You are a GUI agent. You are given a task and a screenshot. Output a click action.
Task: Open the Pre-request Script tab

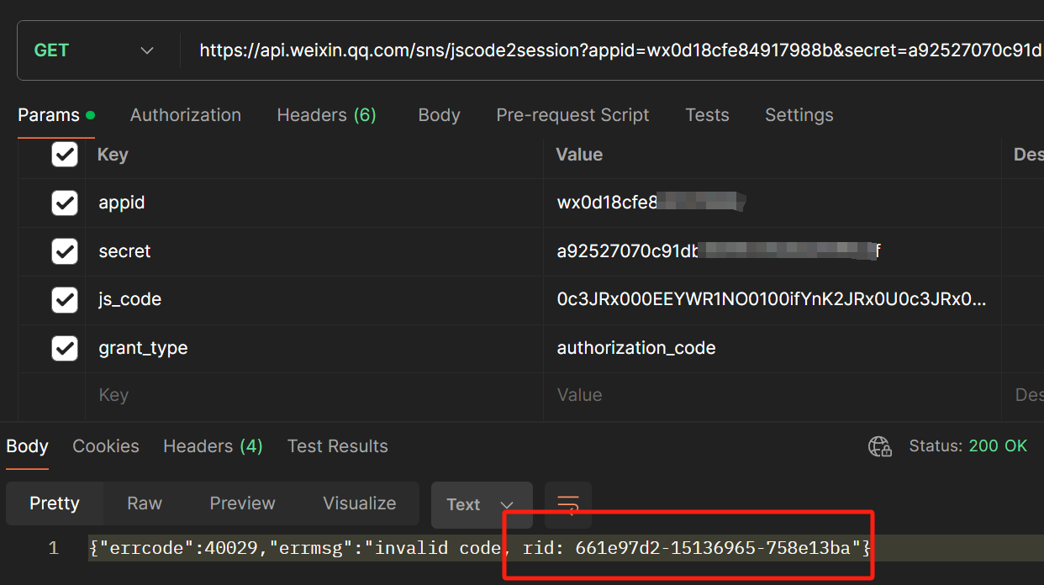(572, 115)
